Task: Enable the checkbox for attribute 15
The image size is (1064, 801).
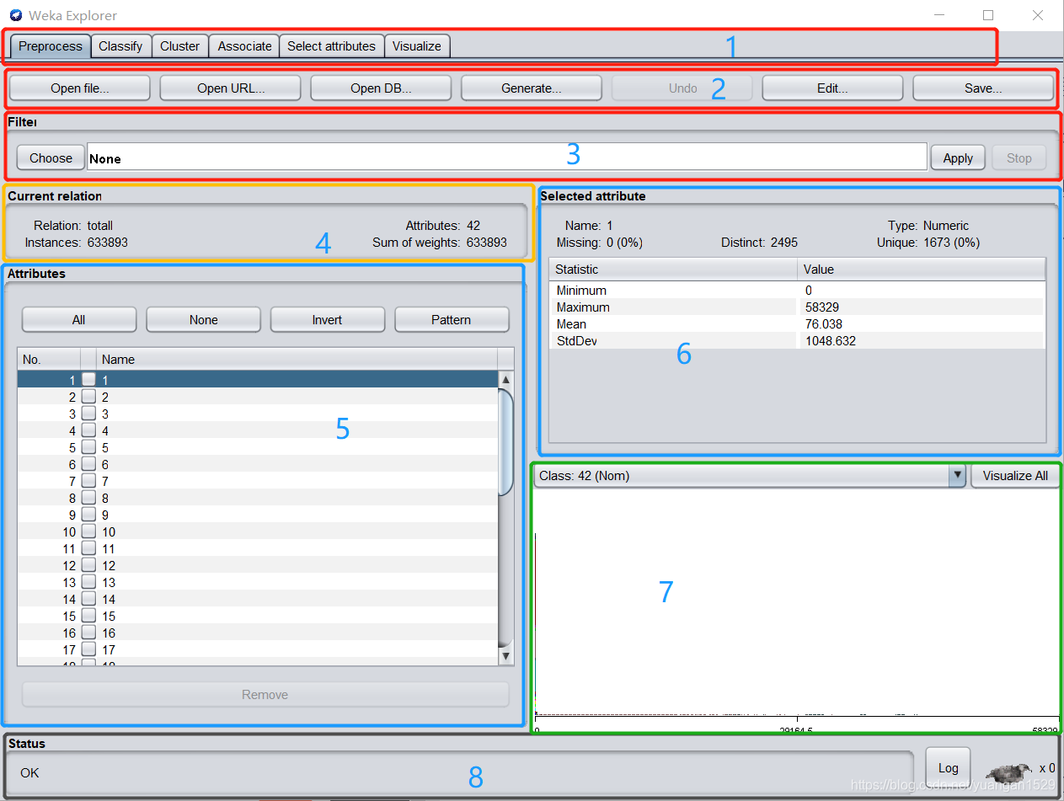Action: pyautogui.click(x=88, y=616)
